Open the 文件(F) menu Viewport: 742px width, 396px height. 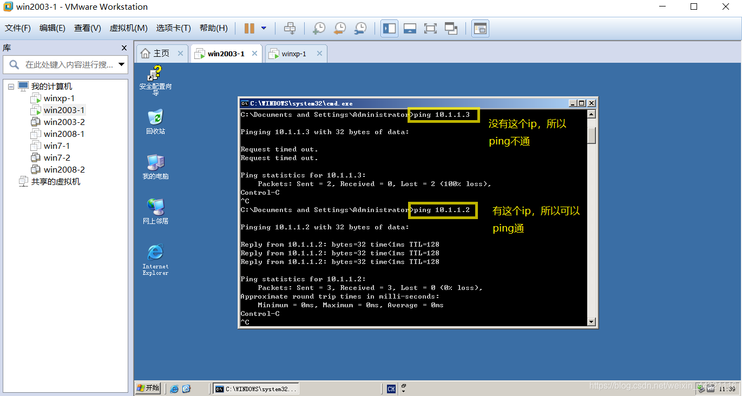(18, 28)
